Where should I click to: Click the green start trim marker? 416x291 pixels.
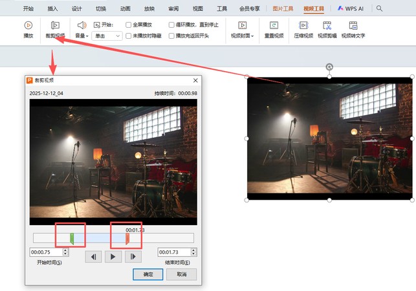coord(72,239)
